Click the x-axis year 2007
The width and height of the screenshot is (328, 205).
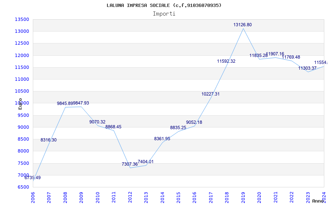coord(49,198)
